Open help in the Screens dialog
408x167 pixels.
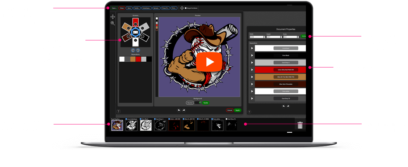(x=118, y=111)
